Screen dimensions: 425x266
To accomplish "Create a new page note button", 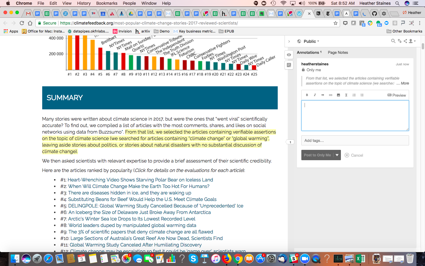I will [289, 65].
